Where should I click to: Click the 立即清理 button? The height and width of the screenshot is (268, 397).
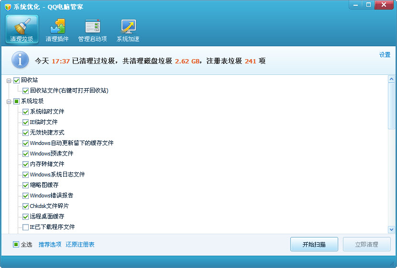pos(366,244)
